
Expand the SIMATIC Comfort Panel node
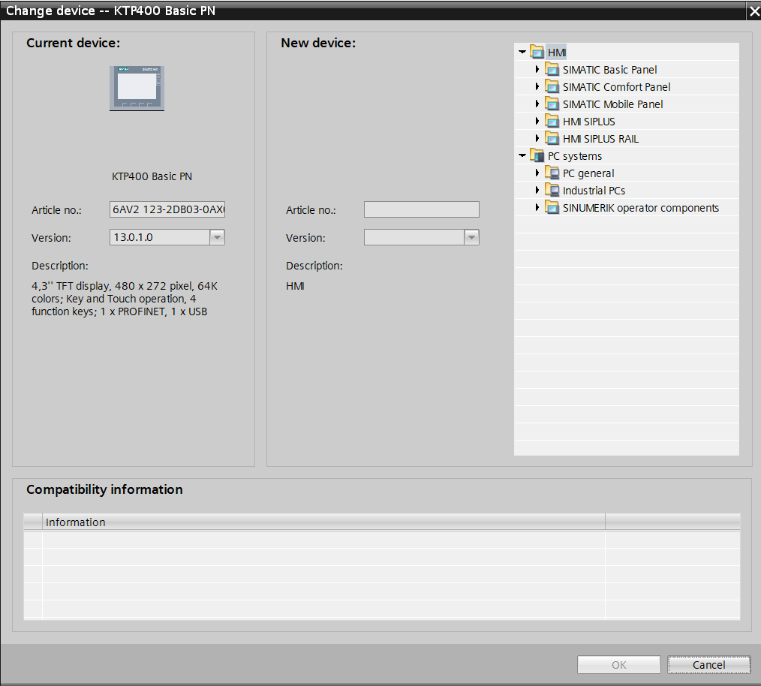click(537, 86)
